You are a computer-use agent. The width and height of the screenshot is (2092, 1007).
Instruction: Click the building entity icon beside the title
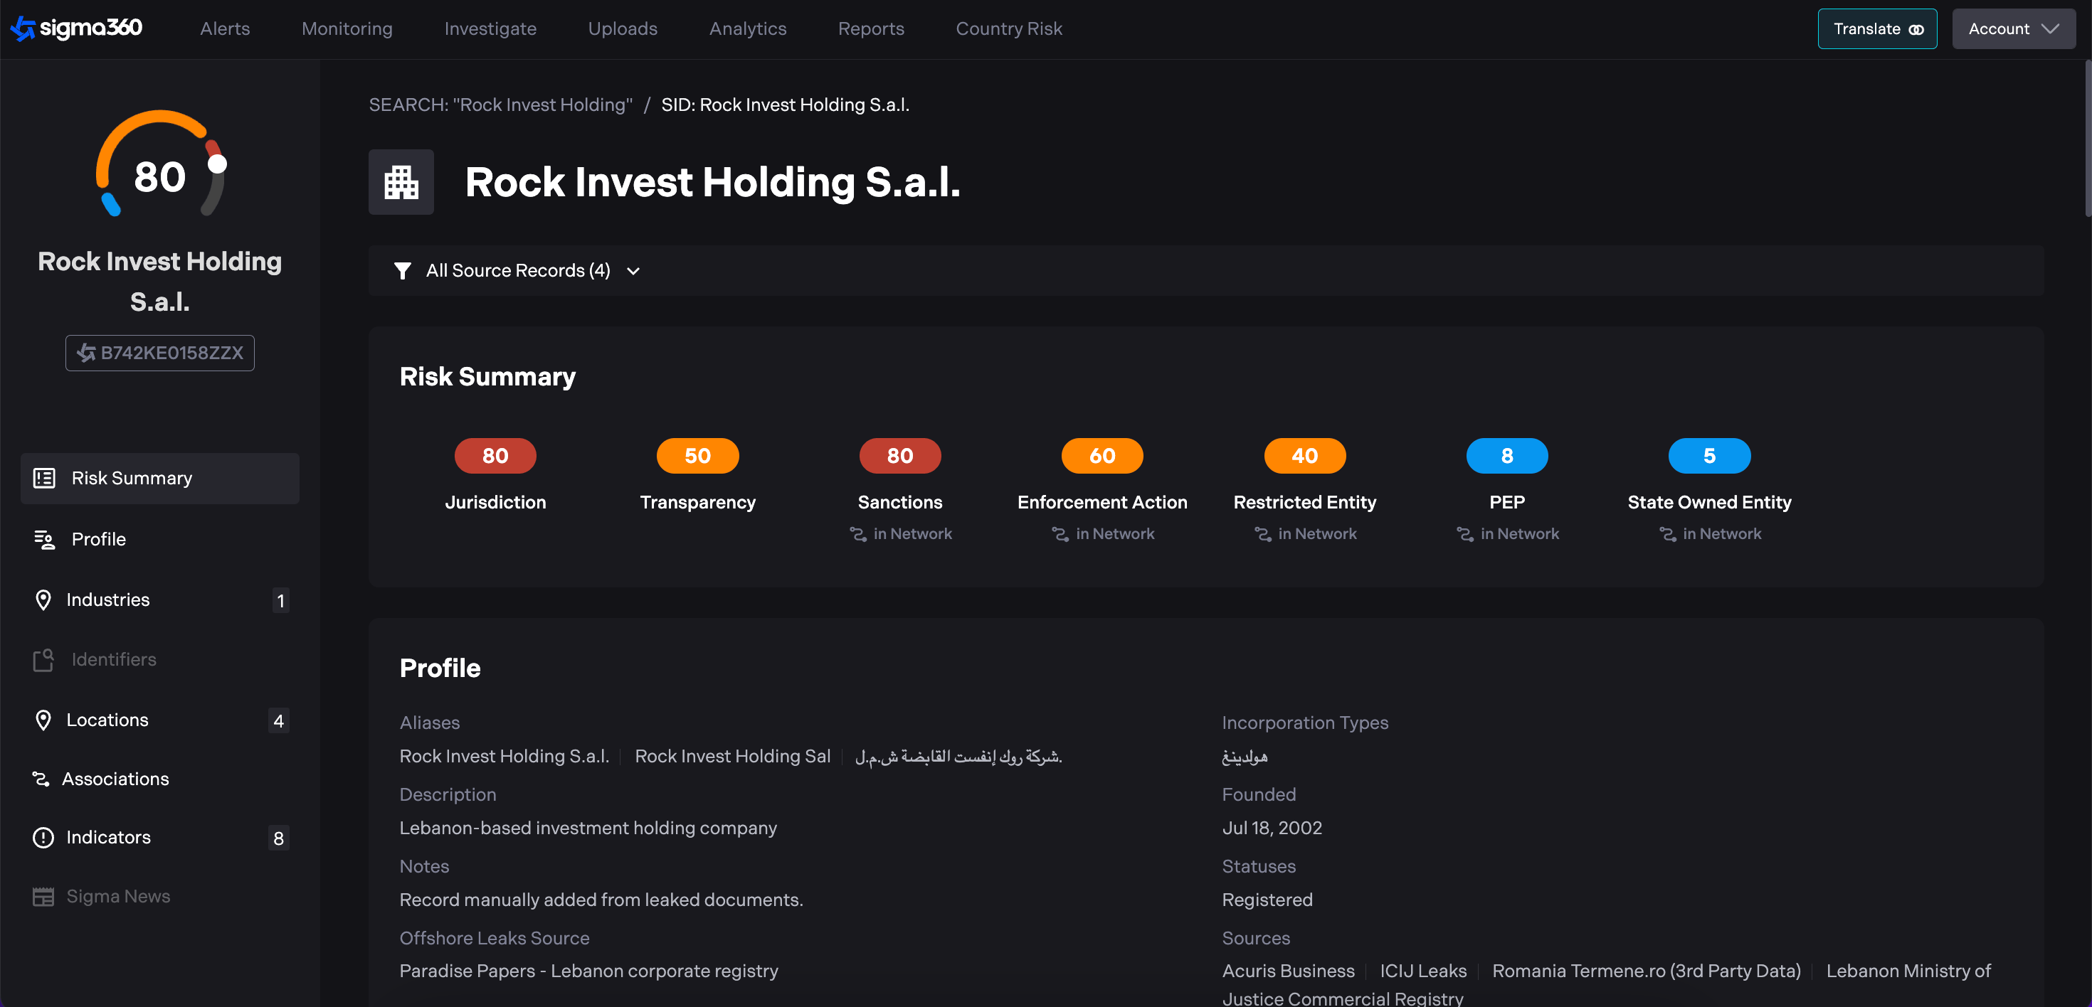(401, 182)
